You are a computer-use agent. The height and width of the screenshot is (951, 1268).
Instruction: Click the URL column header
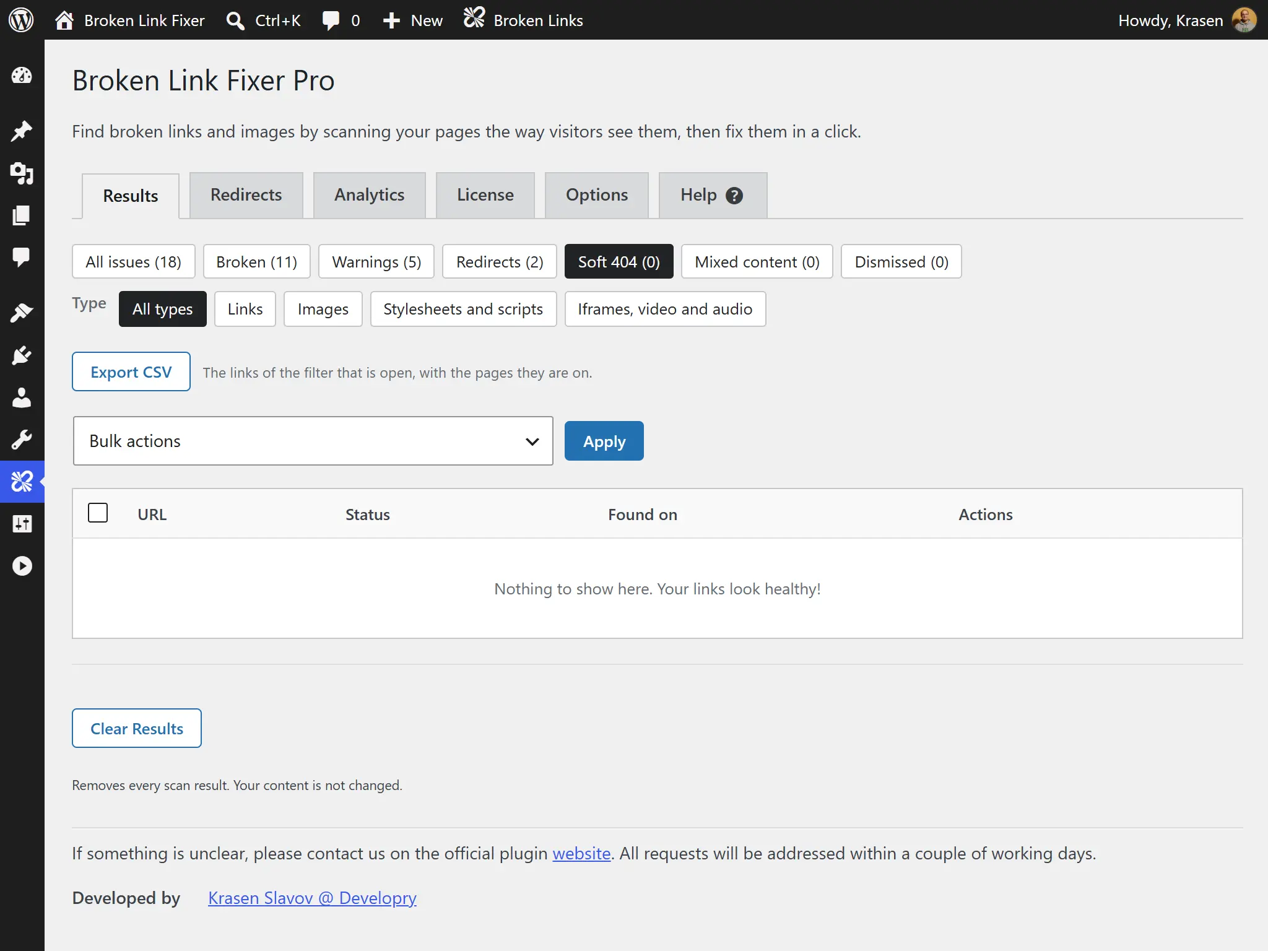pyautogui.click(x=152, y=514)
